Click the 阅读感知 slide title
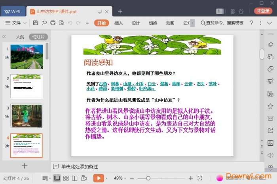The width and height of the screenshot is (277, 184). (98, 62)
